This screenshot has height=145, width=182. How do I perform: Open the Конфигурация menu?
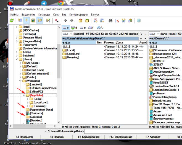click(78, 14)
